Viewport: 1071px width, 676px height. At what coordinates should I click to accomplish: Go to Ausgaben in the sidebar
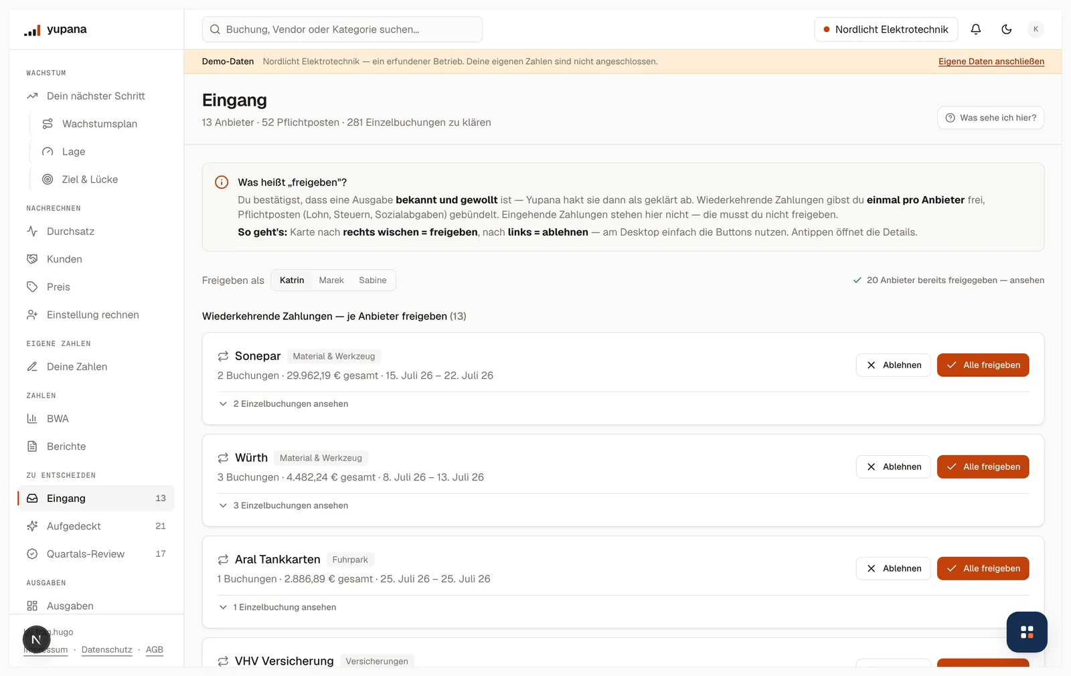[96, 606]
